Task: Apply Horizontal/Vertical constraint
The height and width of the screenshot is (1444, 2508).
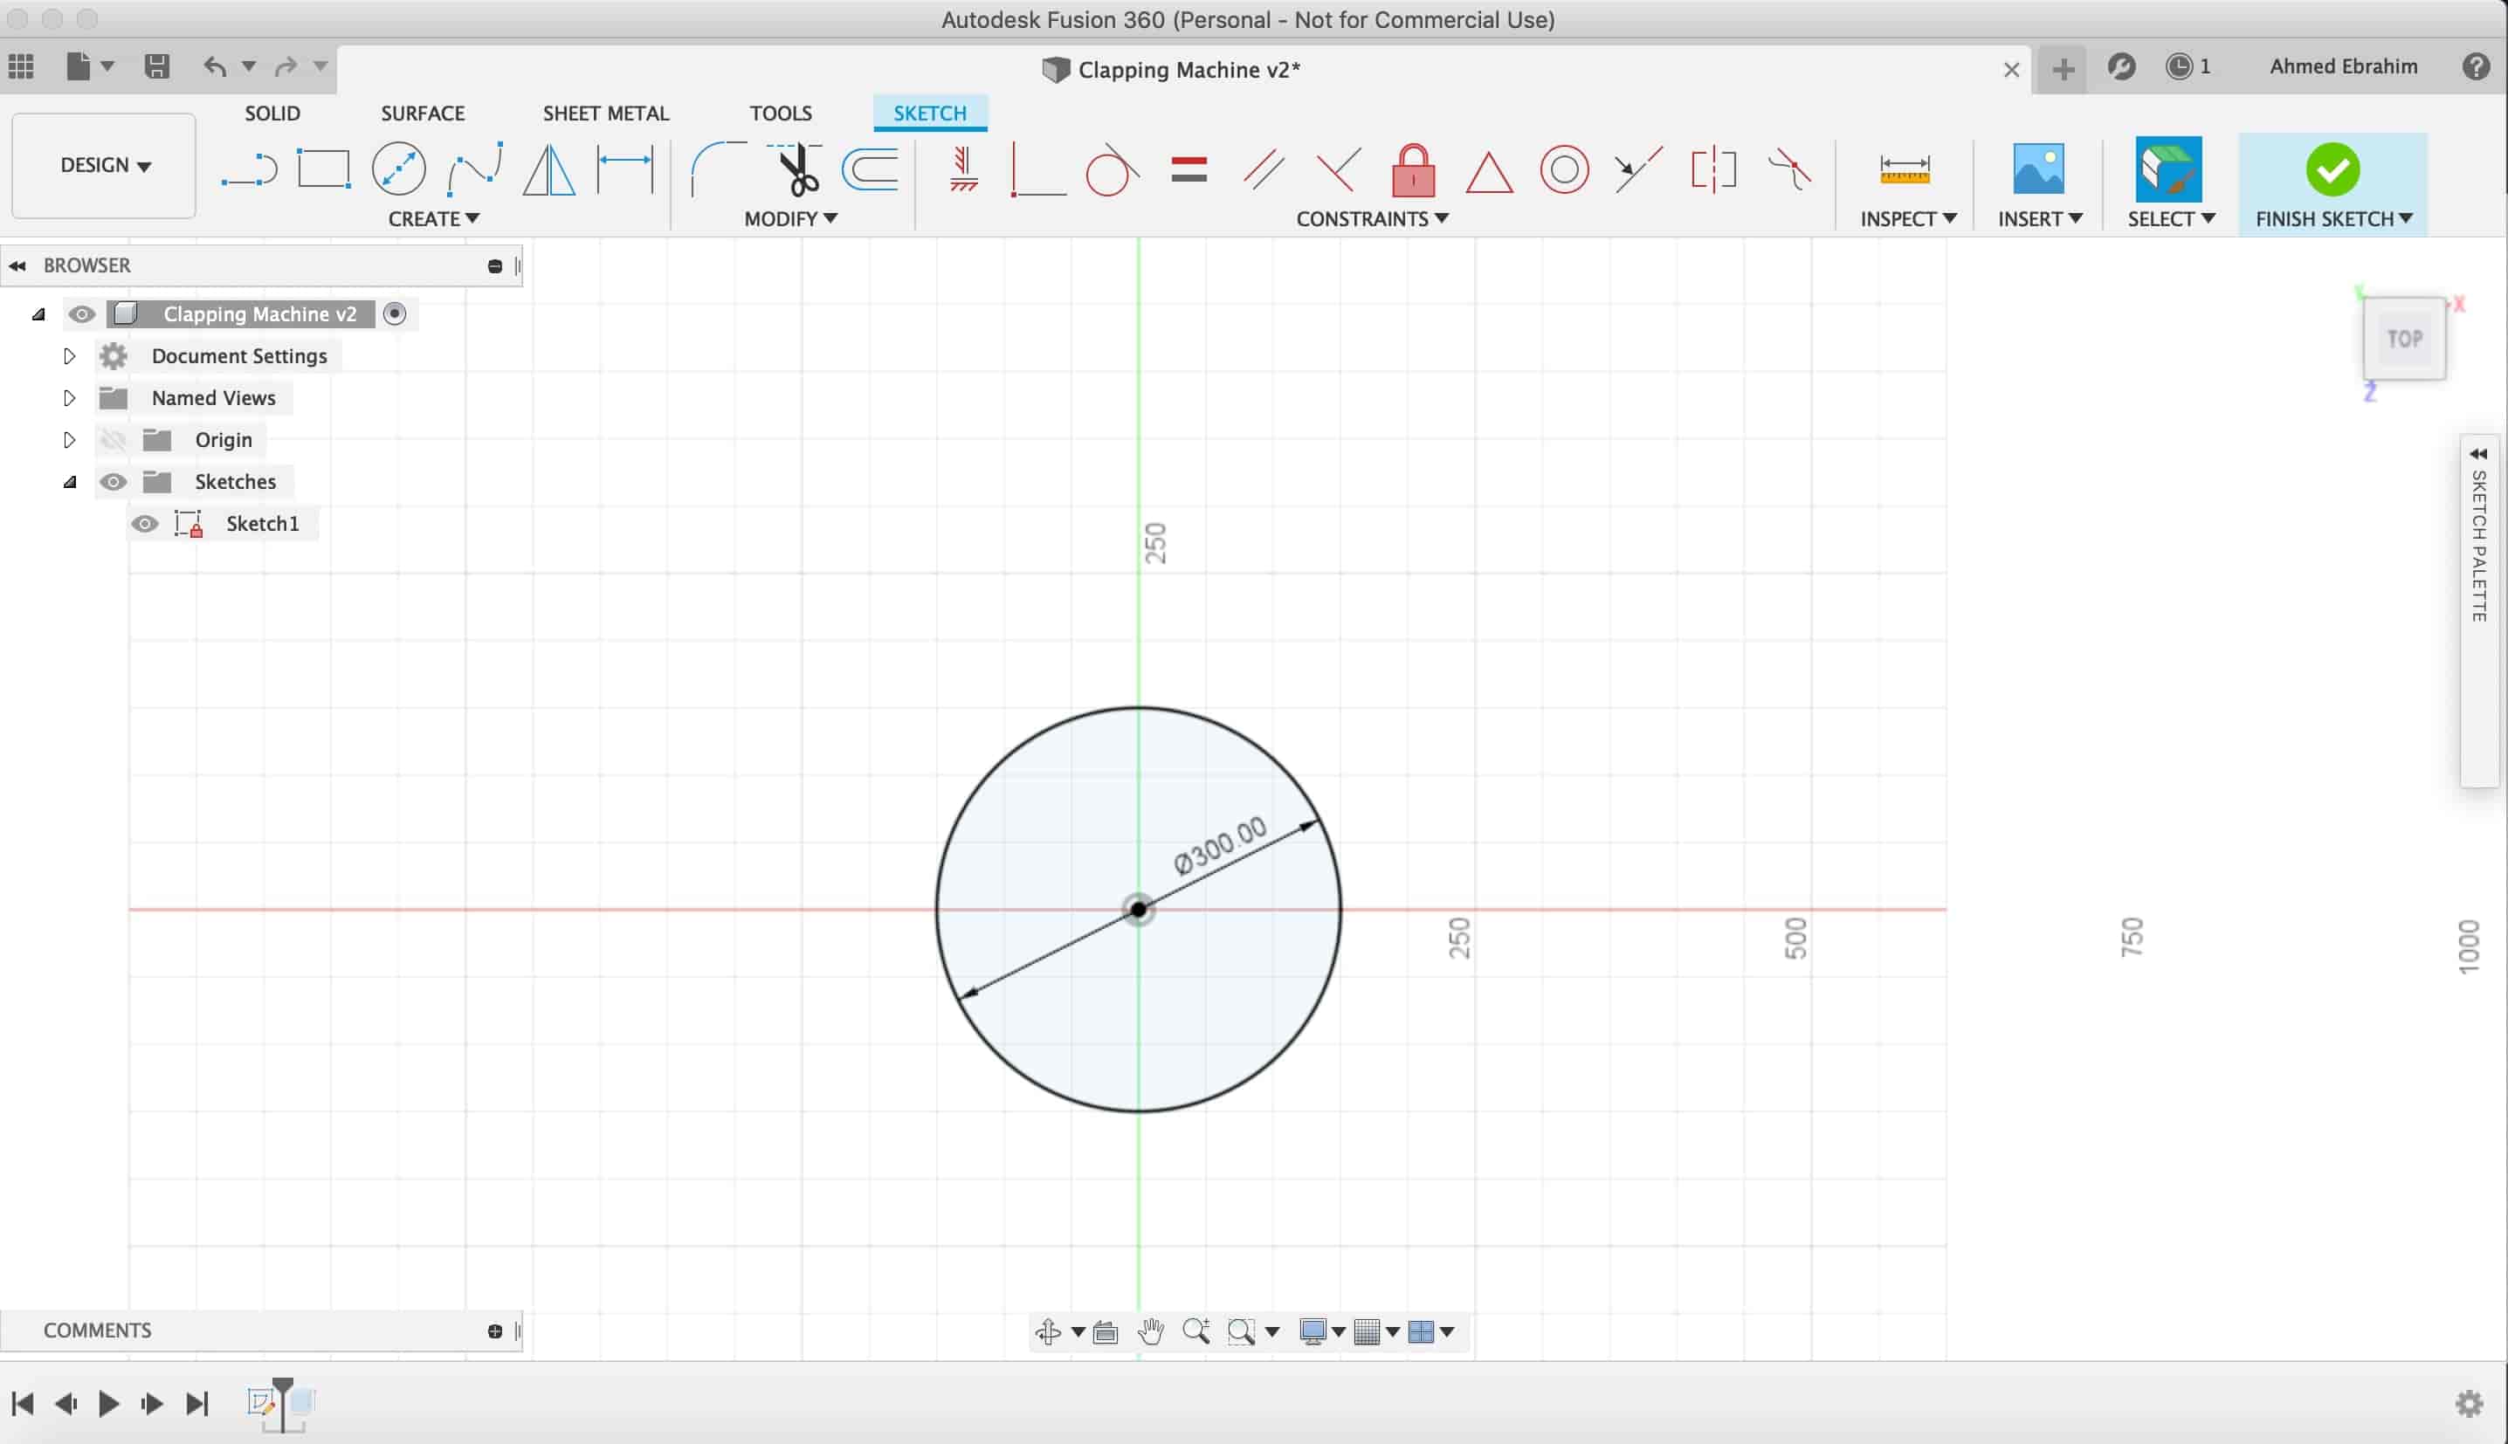Action: pyautogui.click(x=963, y=168)
